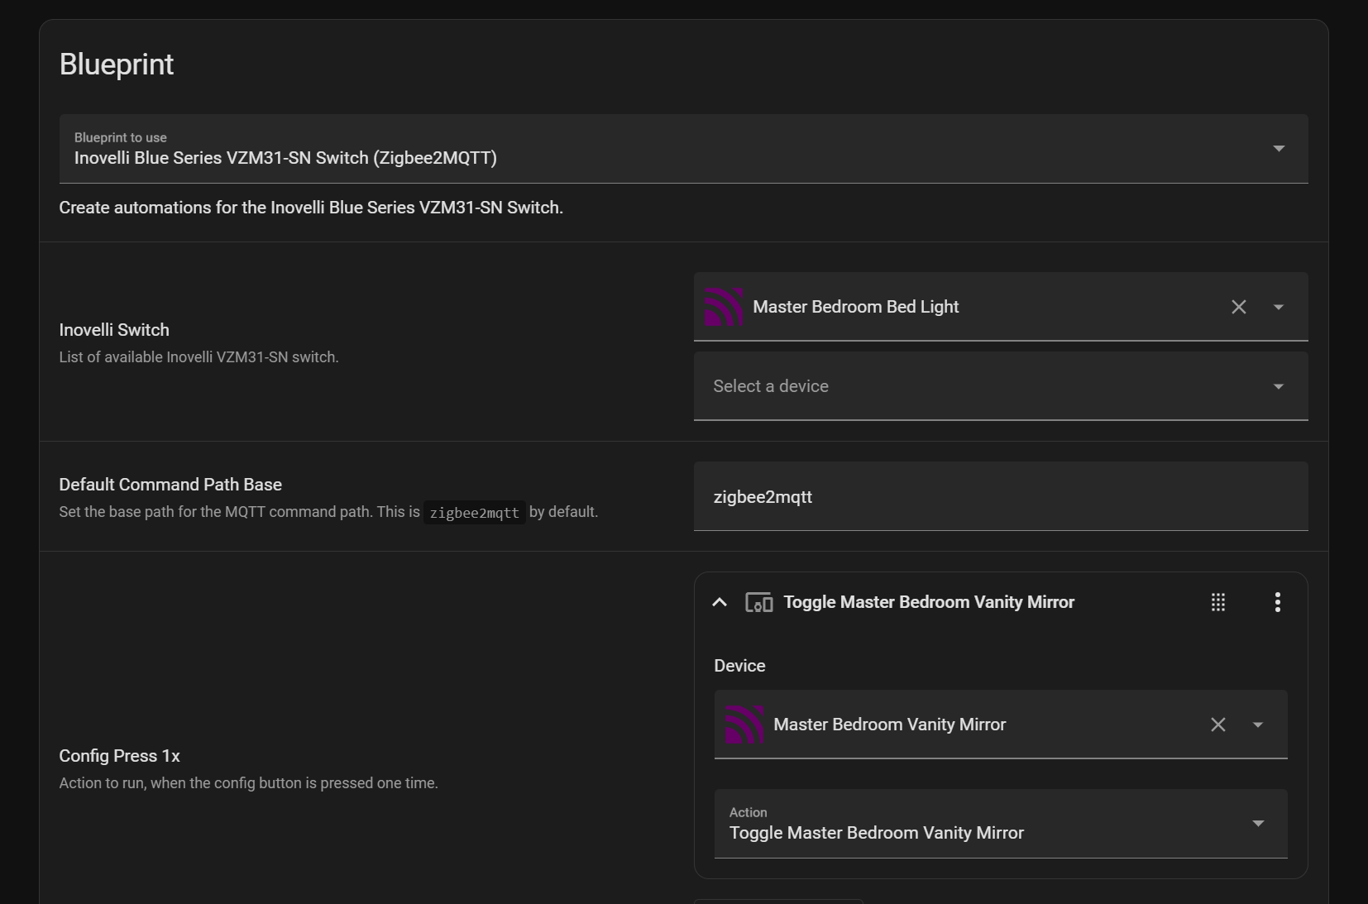Click the Master Bedroom Bed Light device field
Screen dimensions: 1368x904
tap(1001, 307)
